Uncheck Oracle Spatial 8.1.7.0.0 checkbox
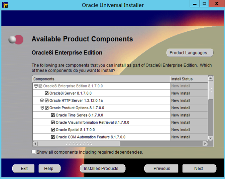 click(x=53, y=130)
